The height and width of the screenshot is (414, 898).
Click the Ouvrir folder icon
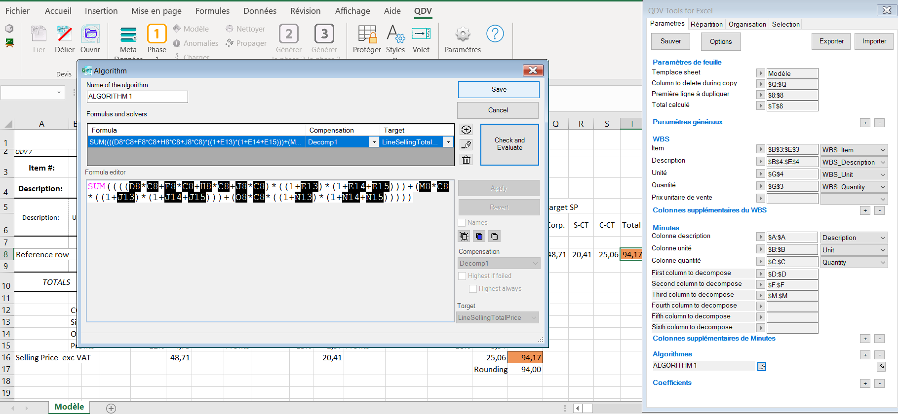tap(90, 34)
